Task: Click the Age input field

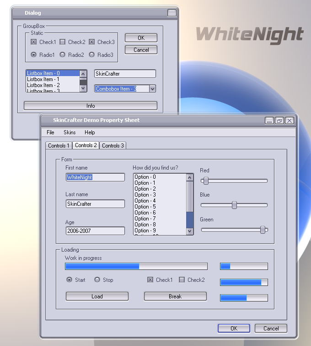Action: click(x=95, y=231)
